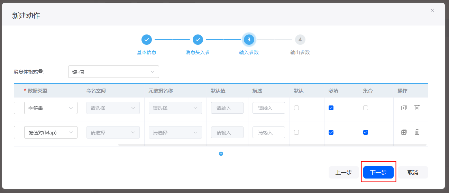
Task: Focus 描述 input in 字符串 row
Action: 269,108
